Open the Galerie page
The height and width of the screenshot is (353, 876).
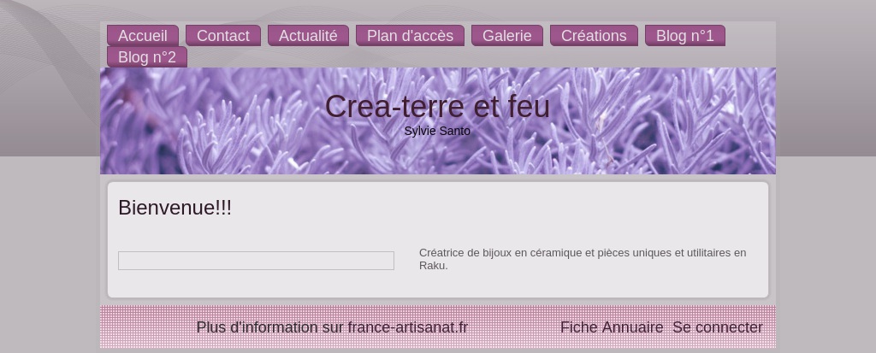pos(506,36)
